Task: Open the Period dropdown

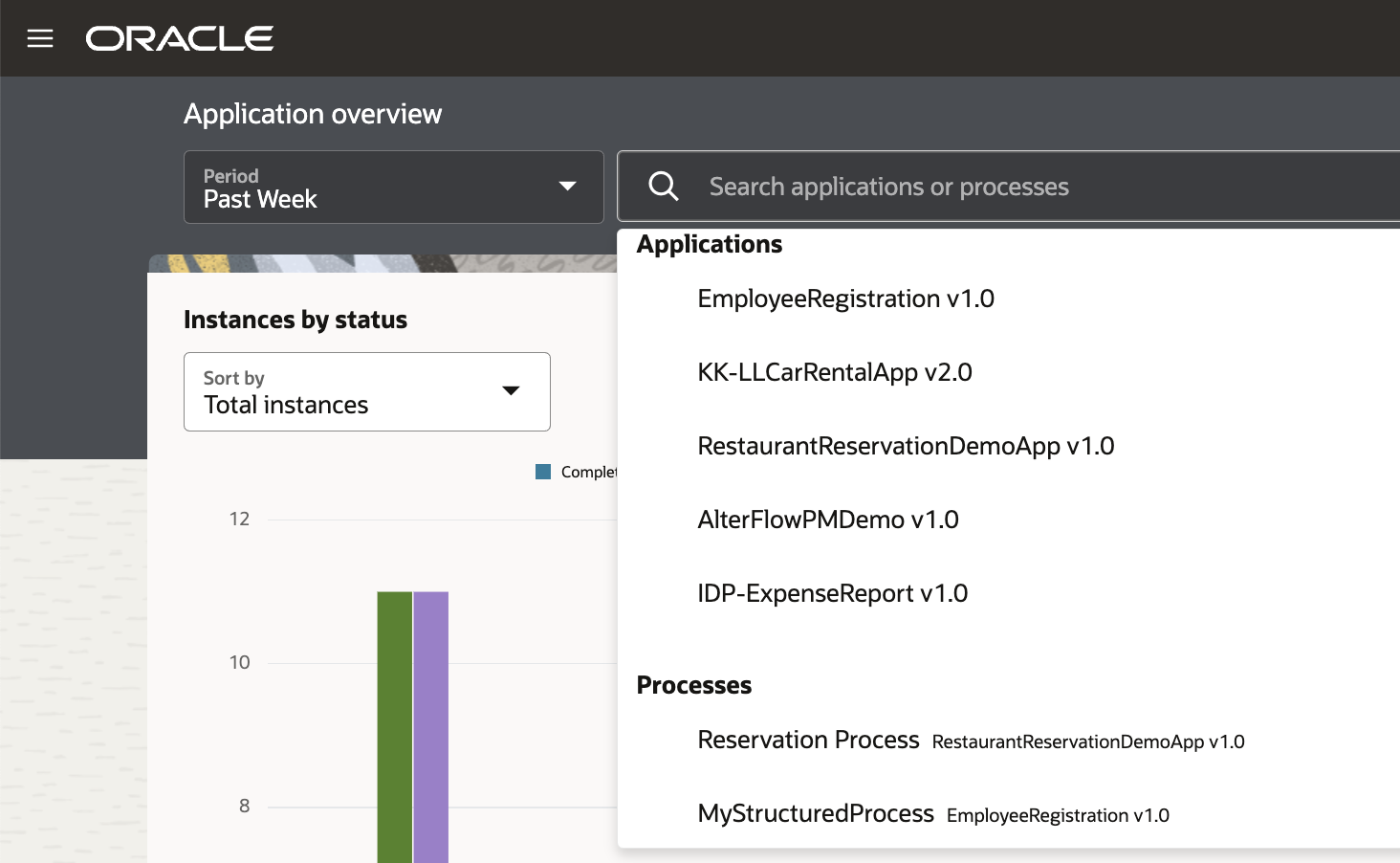Action: click(x=393, y=188)
